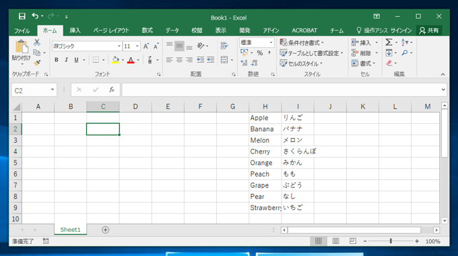
Task: Align text to the left
Action: coord(170,60)
